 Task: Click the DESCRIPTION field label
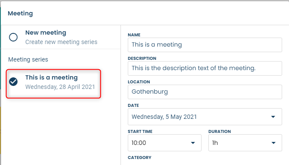pyautogui.click(x=142, y=58)
